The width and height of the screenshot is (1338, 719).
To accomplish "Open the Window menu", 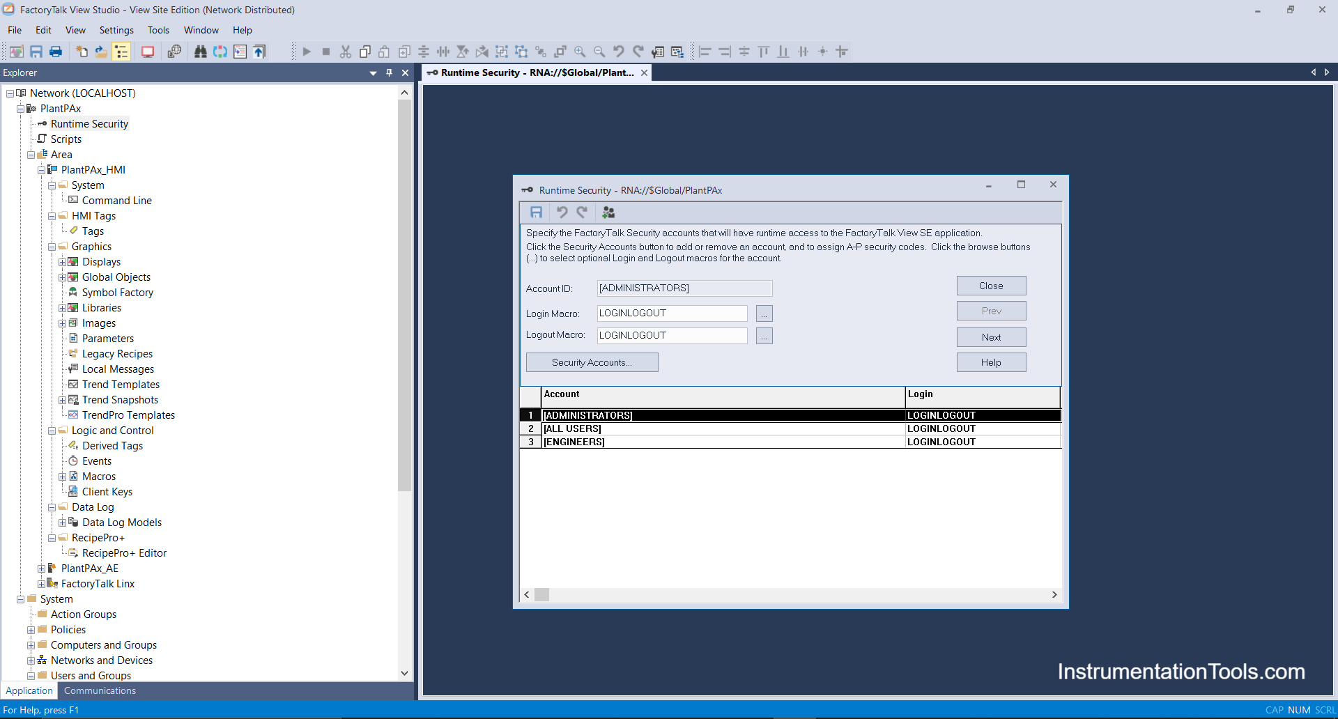I will coord(201,30).
